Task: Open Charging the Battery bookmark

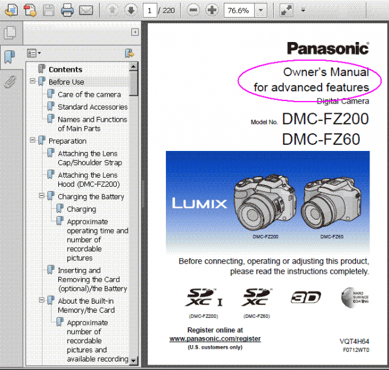Action: (91, 197)
